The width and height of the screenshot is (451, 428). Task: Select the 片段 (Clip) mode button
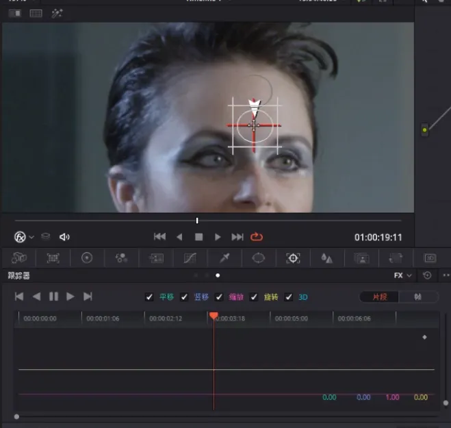(x=379, y=297)
